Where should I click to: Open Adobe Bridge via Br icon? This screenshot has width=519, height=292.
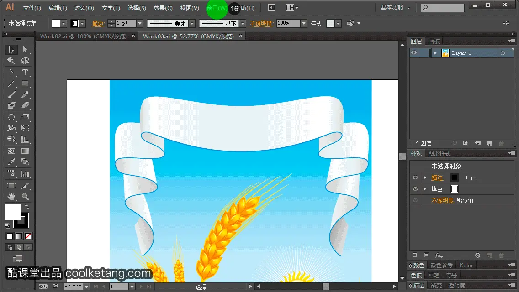272,8
